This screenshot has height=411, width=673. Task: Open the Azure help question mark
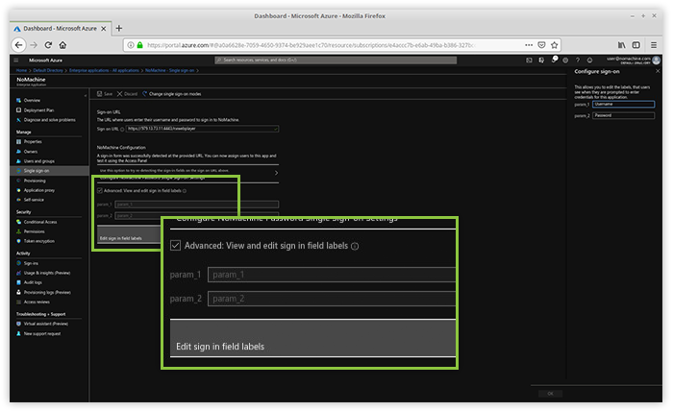pos(578,60)
